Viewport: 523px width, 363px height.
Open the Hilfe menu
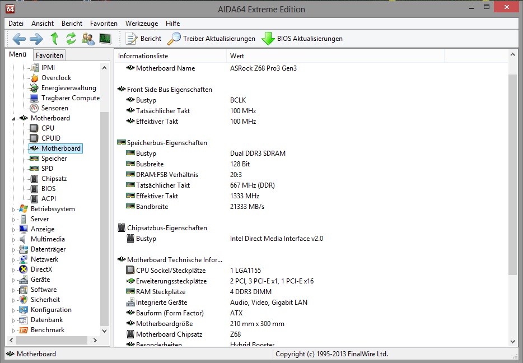tap(173, 24)
